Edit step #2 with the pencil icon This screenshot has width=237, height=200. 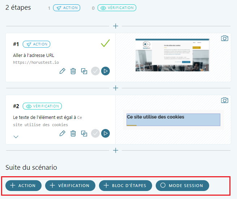tap(62, 133)
